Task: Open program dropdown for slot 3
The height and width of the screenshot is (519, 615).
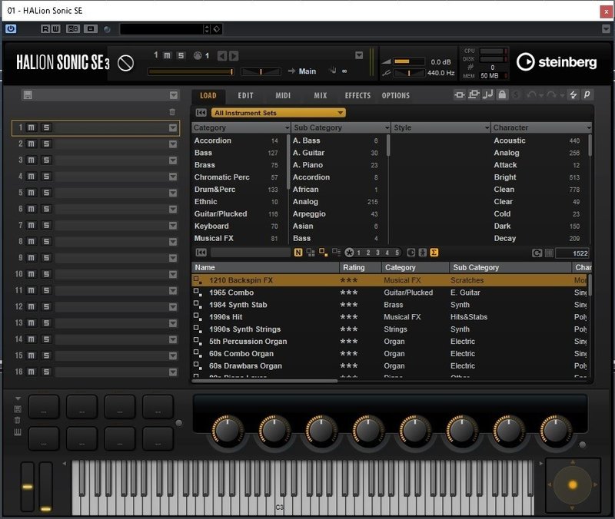Action: point(173,160)
